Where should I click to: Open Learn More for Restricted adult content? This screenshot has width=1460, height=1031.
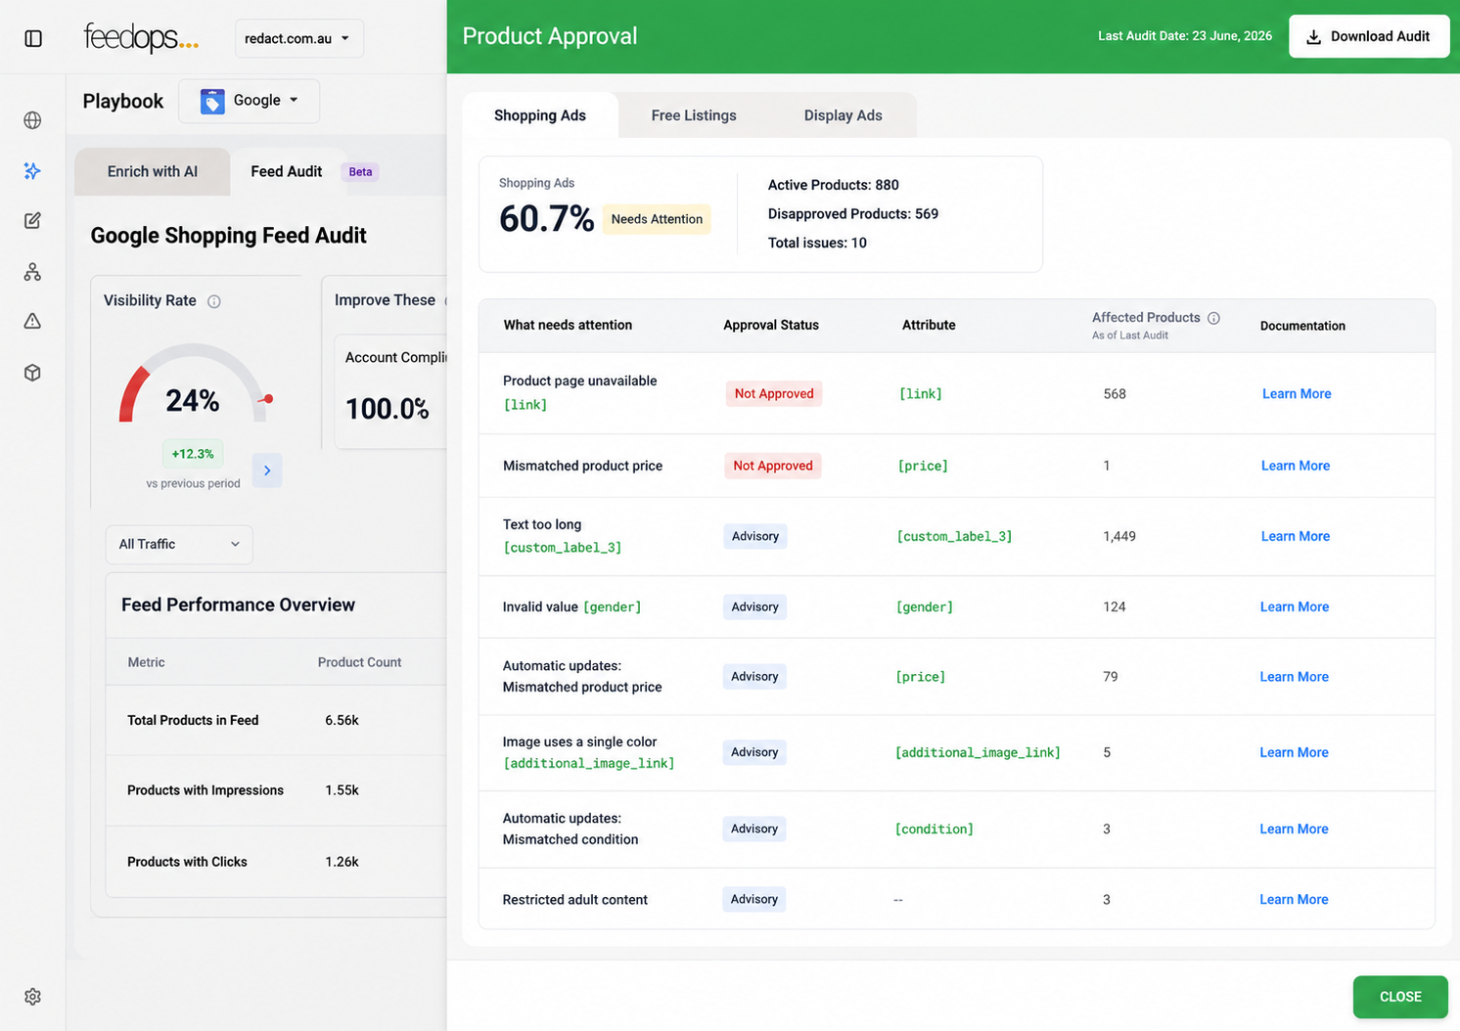1294,899
